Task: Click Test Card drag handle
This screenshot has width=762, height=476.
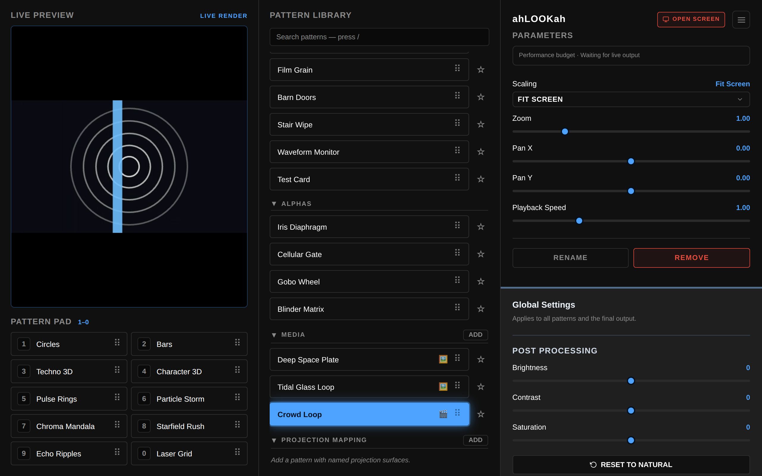Action: point(457,178)
